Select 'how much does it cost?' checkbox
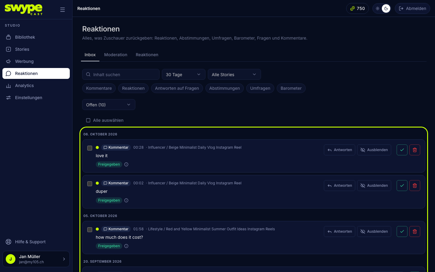 tap(90, 230)
